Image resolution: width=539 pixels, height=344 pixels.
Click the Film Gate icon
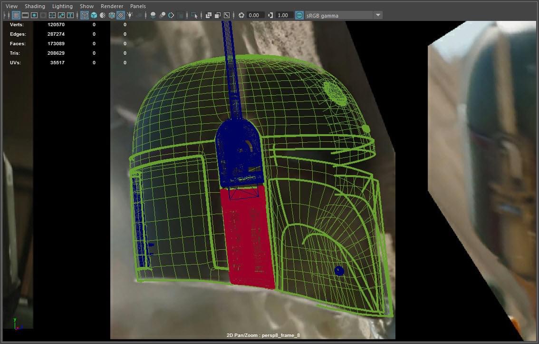point(25,15)
